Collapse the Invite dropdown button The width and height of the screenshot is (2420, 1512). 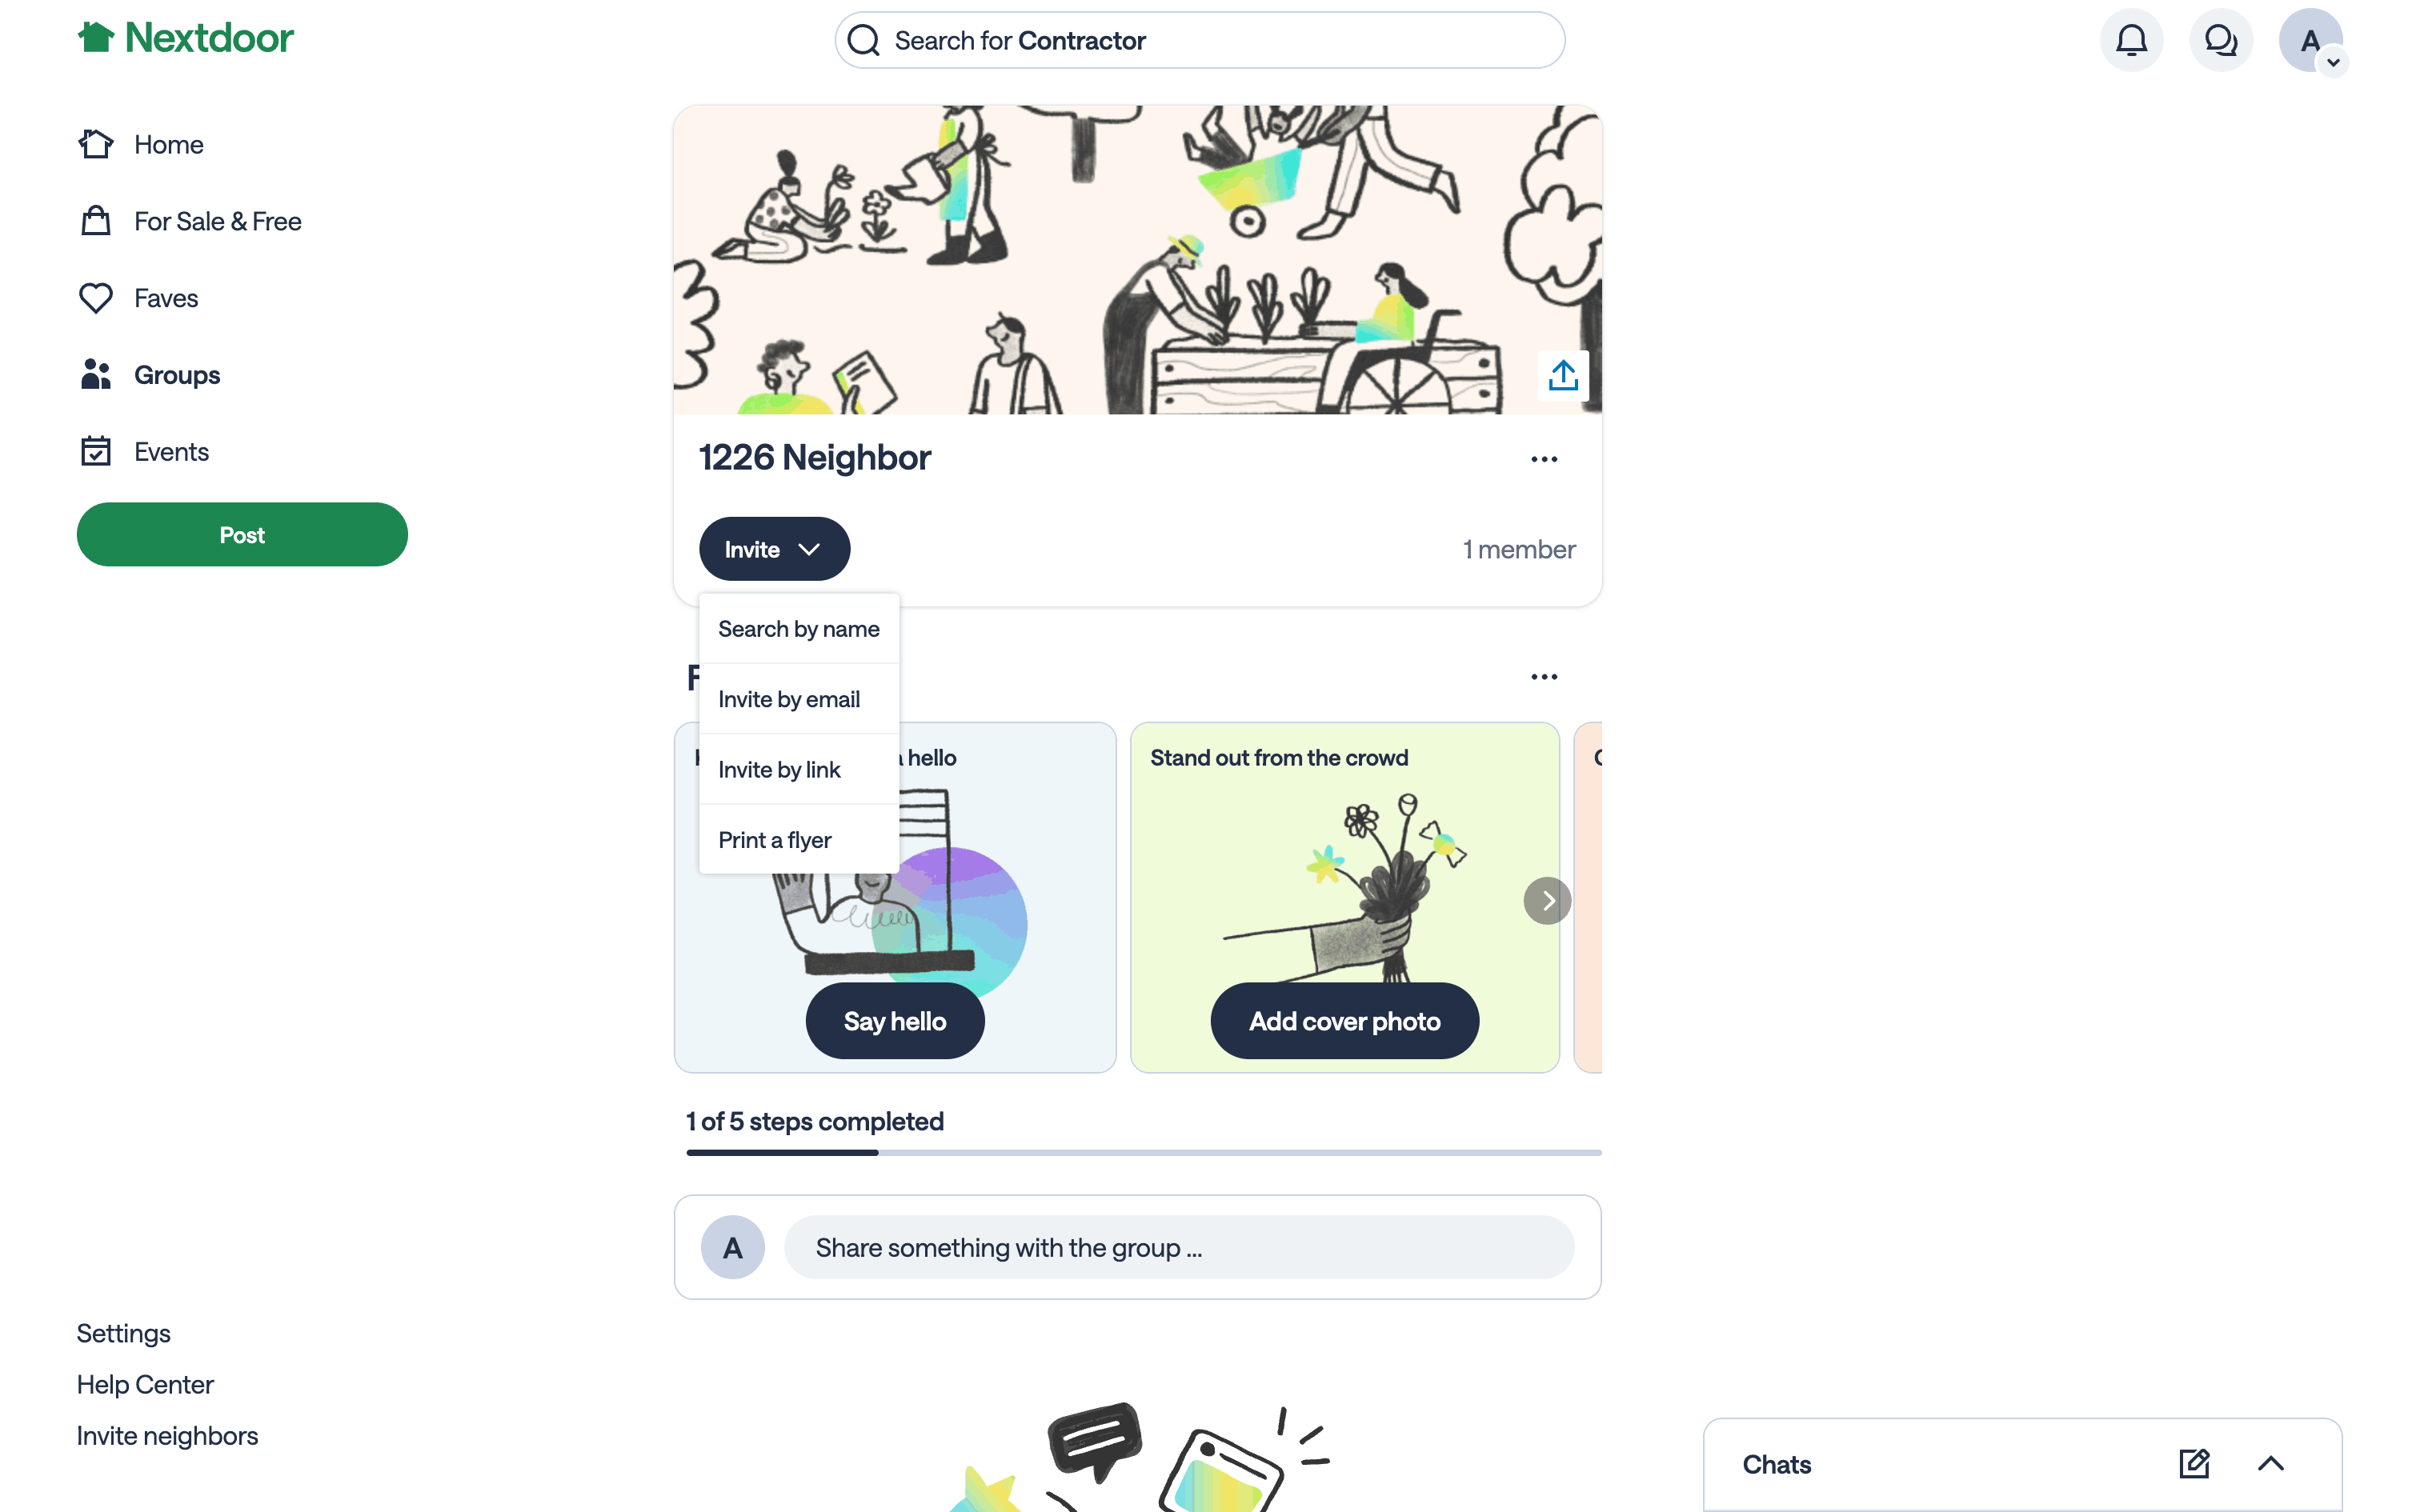point(774,549)
